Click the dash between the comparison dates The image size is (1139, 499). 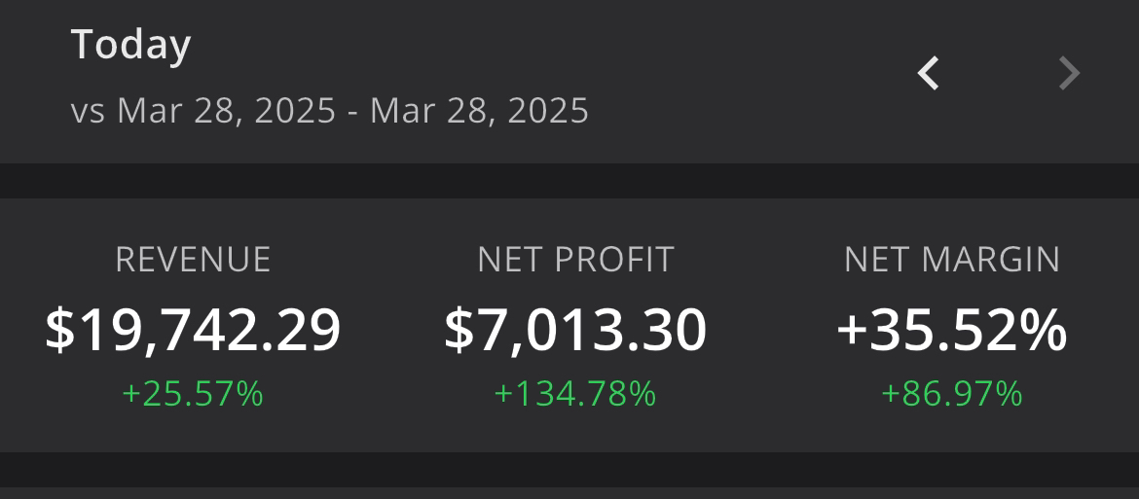click(353, 114)
